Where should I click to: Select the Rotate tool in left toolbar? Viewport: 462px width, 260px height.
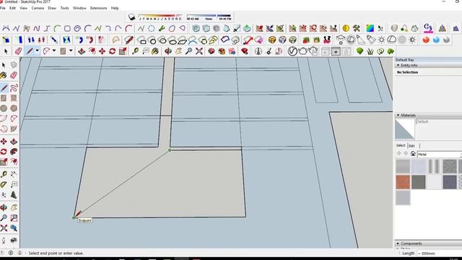4,152
